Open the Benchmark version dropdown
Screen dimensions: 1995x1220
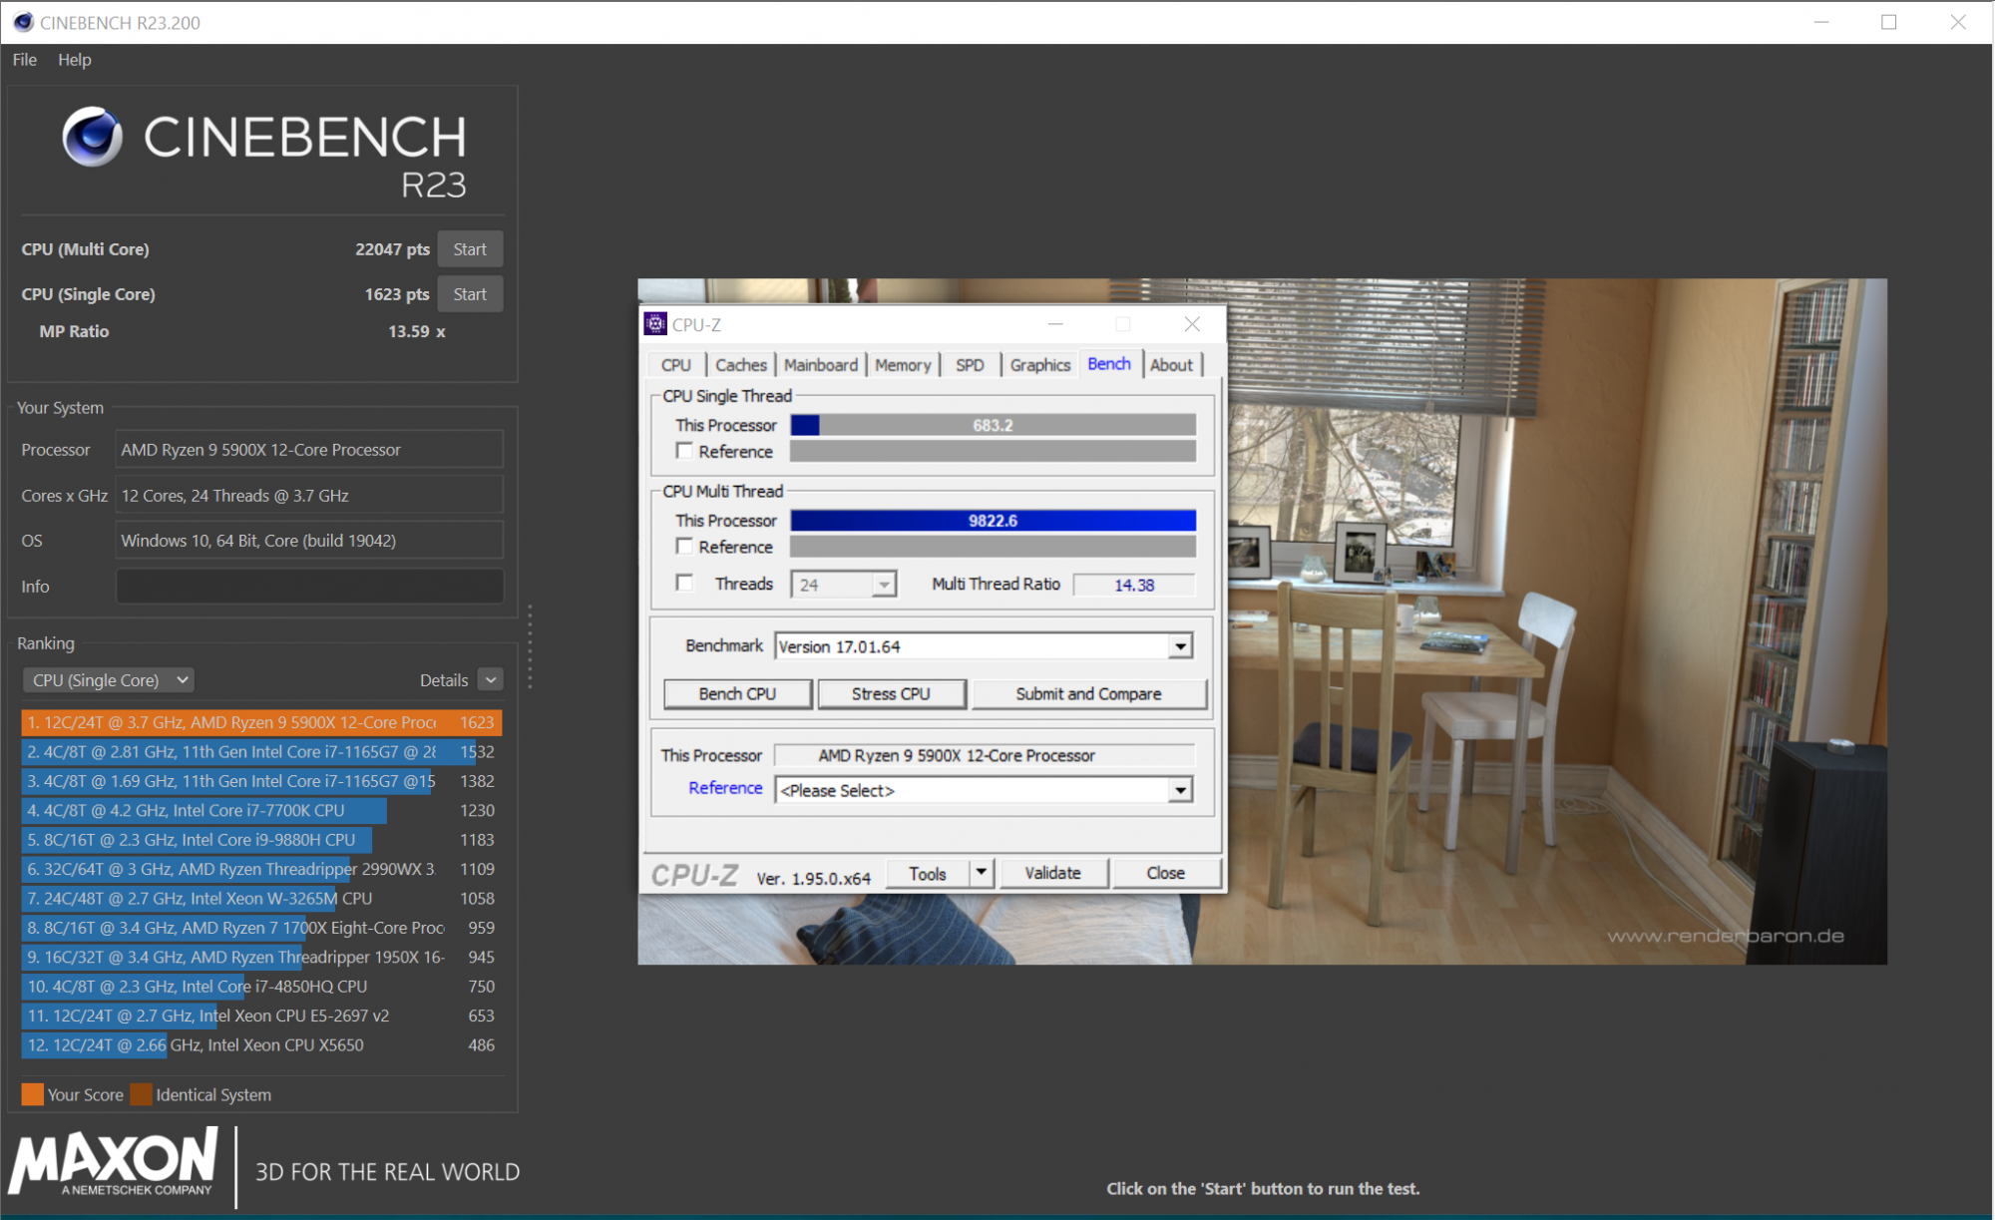coord(1180,646)
